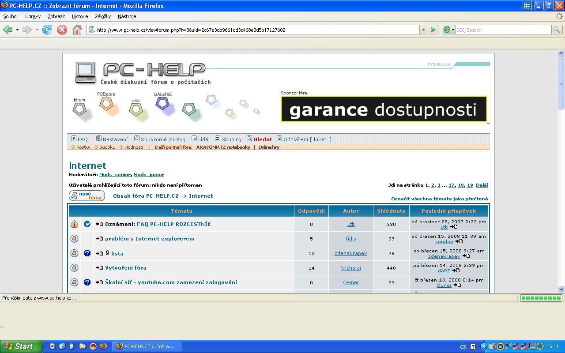
Task: Open author profile 'zdenakrapek' in Autor column
Action: point(351,253)
